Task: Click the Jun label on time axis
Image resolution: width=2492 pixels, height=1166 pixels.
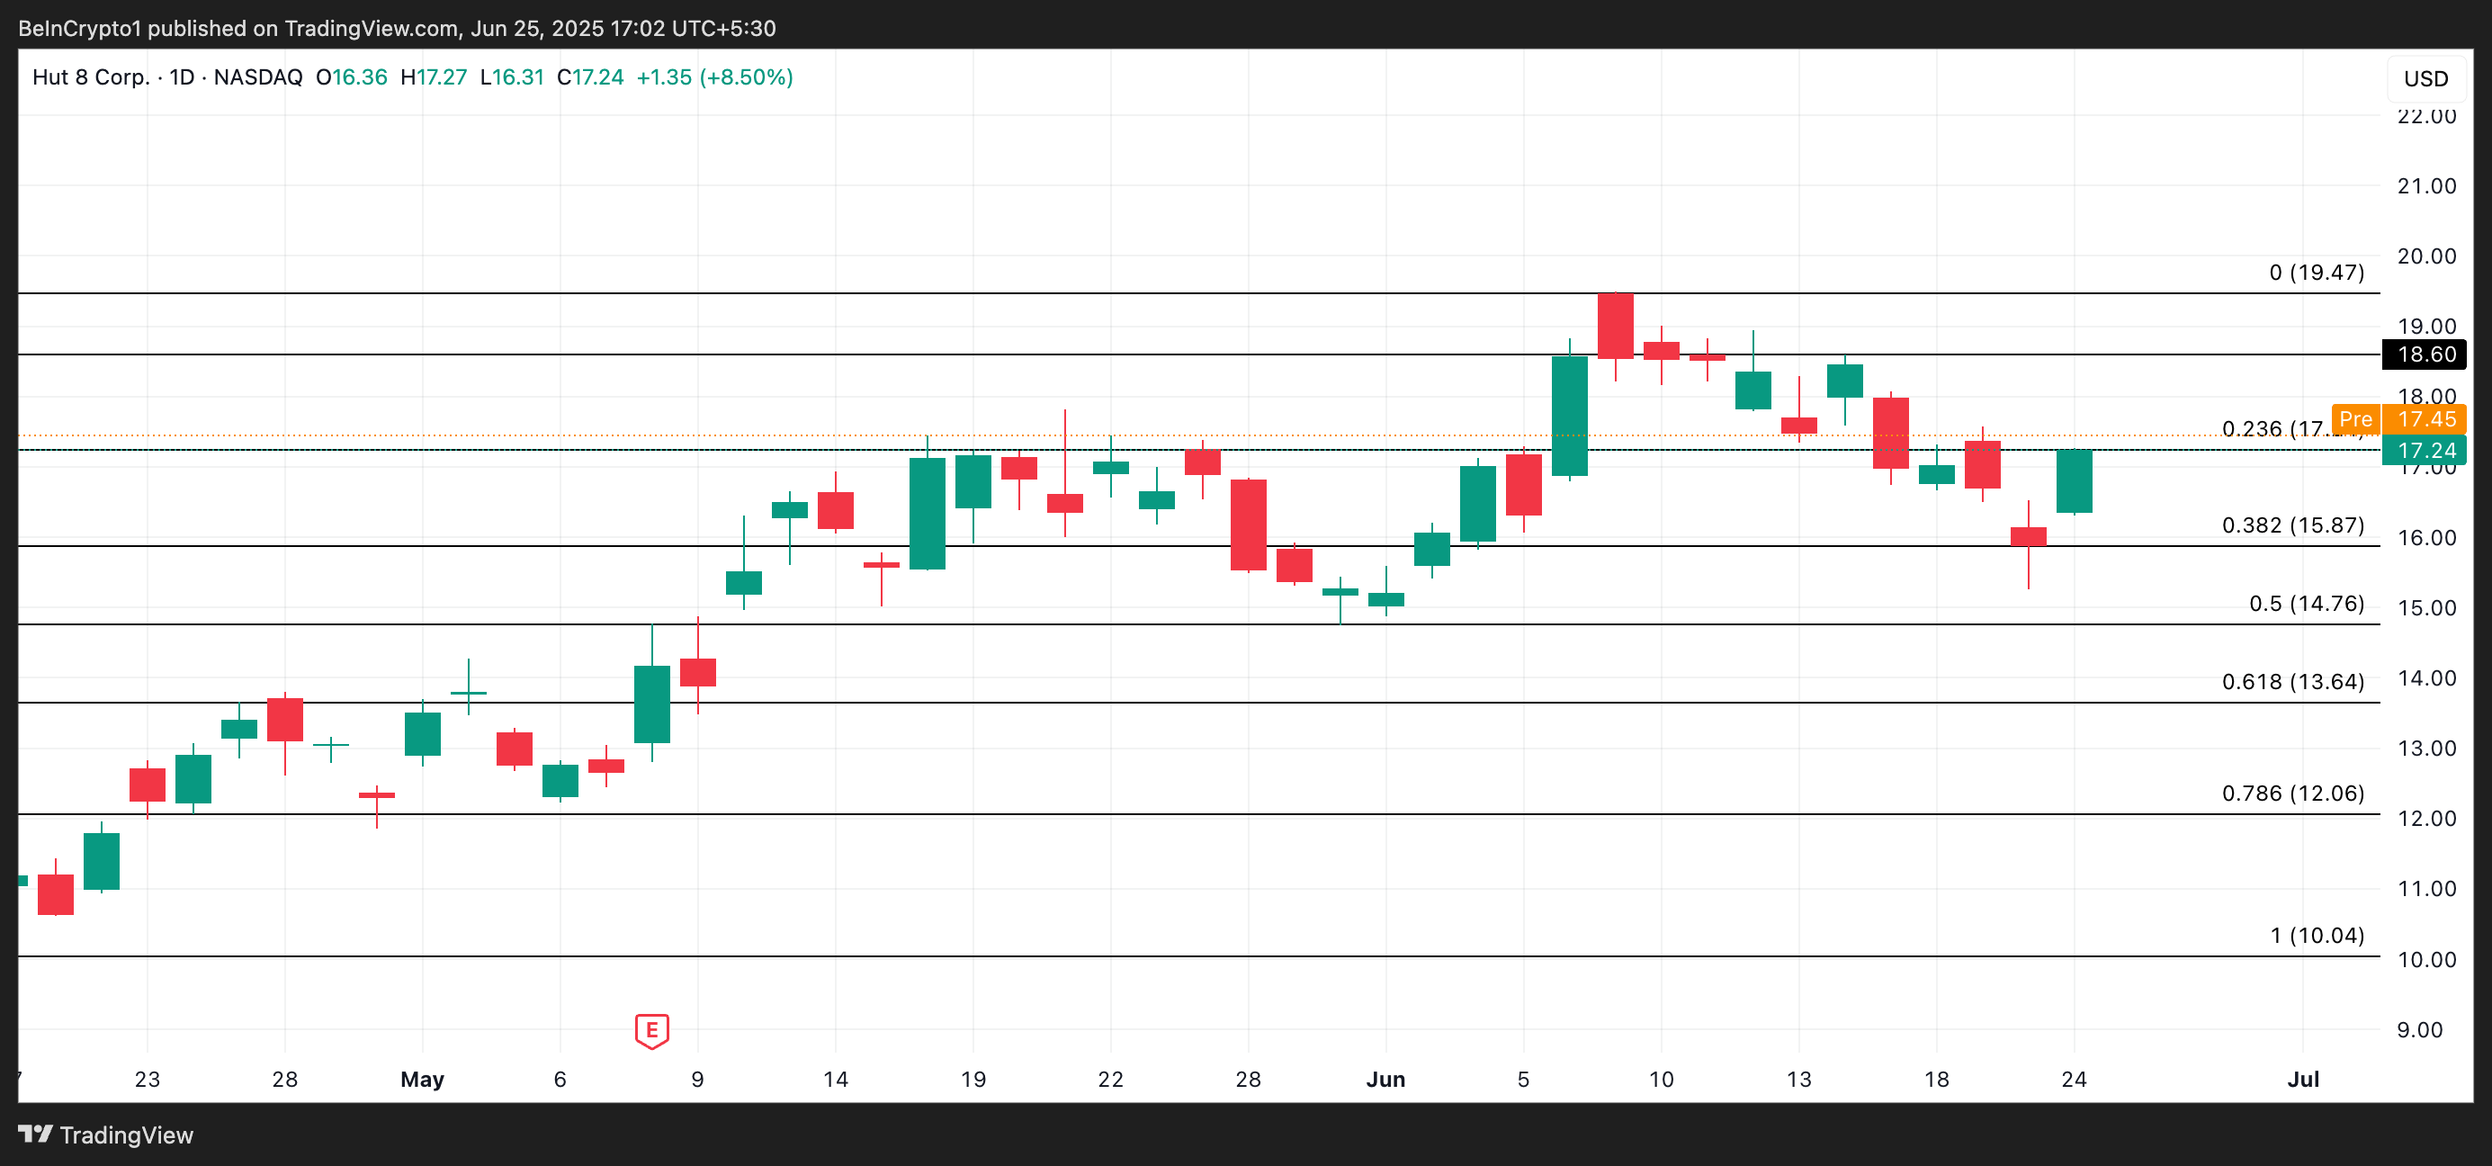Action: pyautogui.click(x=1385, y=1079)
